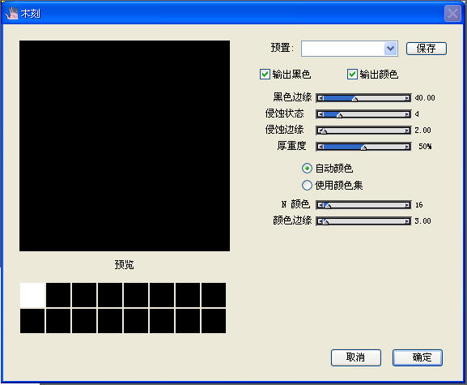The image size is (467, 385).
Task: Toggle the 输出颜色 checkbox
Action: [x=352, y=74]
